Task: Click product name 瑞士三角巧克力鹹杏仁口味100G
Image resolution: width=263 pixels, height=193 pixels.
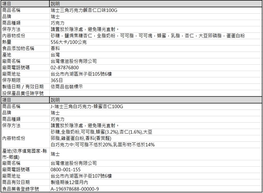Action: tap(84, 10)
